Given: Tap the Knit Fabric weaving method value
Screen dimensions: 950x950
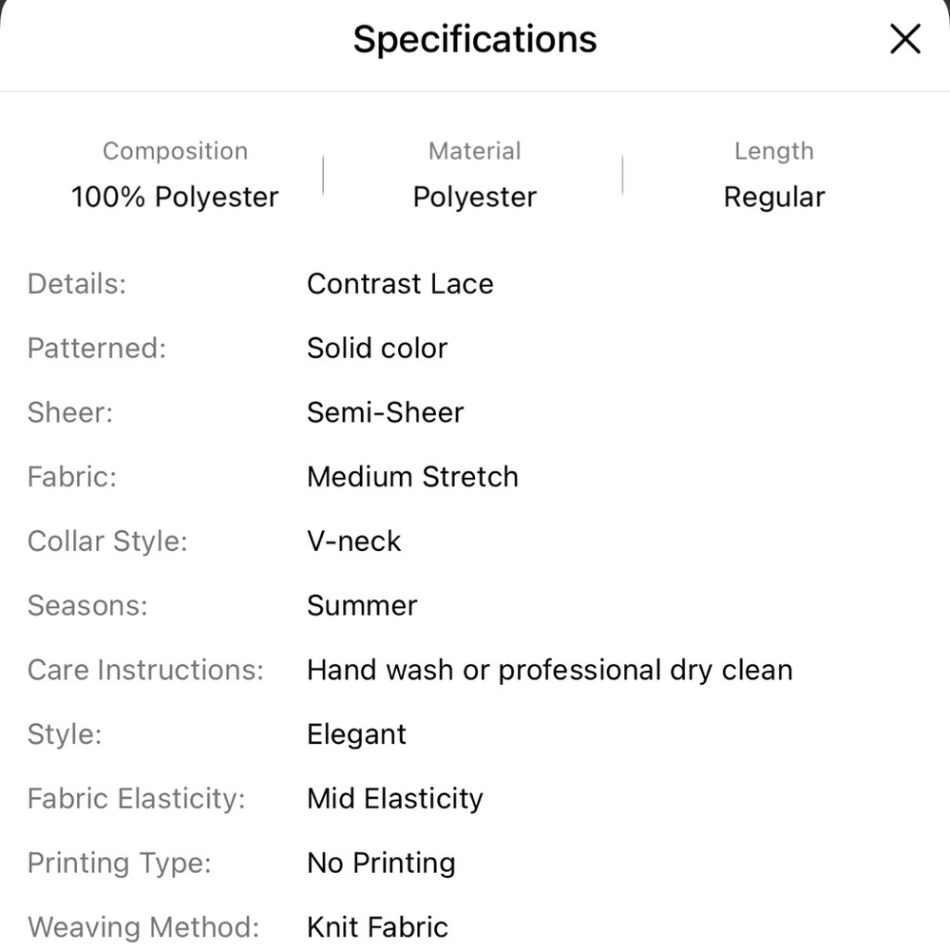Looking at the screenshot, I should (x=377, y=927).
